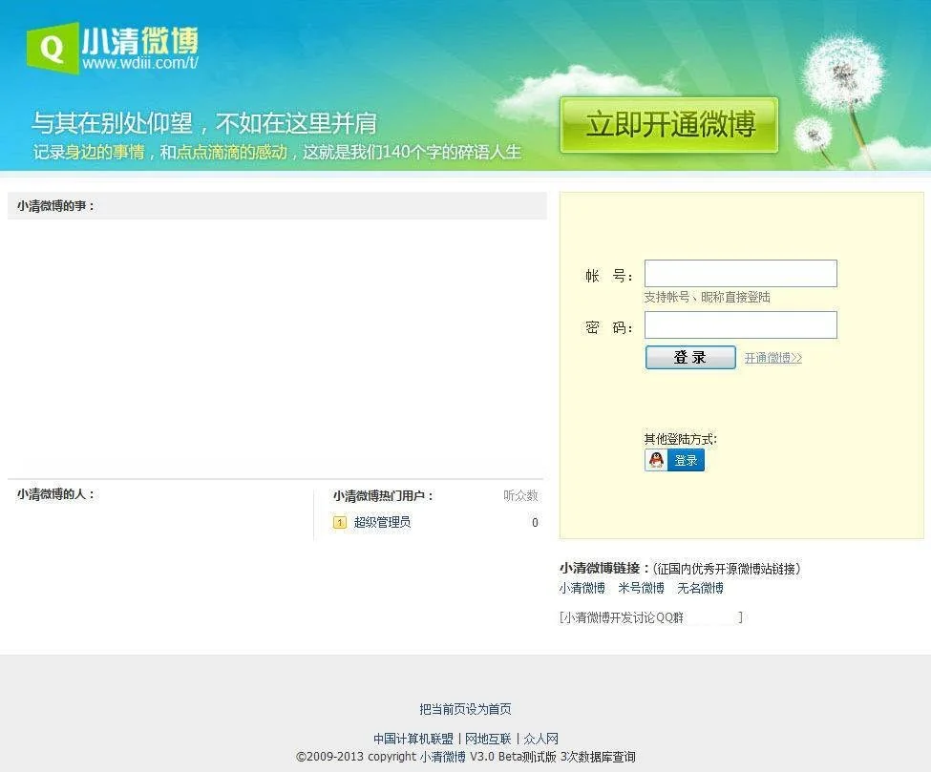This screenshot has width=931, height=772.
Task: Focus the 帐号 account input field
Action: coord(740,274)
